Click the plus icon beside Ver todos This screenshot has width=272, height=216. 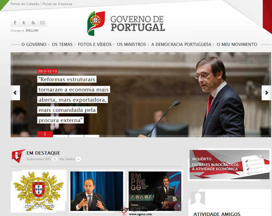79,159
